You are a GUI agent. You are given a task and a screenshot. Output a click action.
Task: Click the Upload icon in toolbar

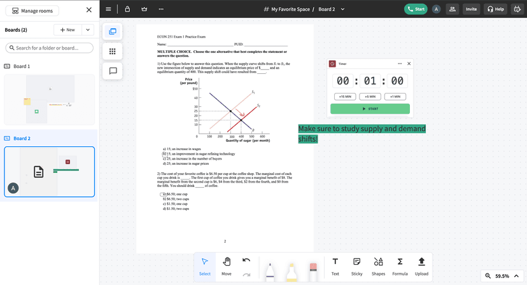(x=421, y=266)
